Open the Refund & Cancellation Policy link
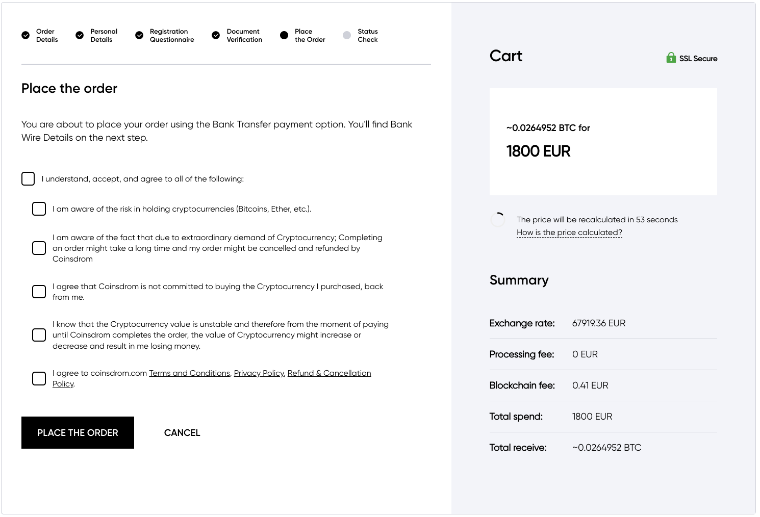Screen dimensions: 760x517 329,373
